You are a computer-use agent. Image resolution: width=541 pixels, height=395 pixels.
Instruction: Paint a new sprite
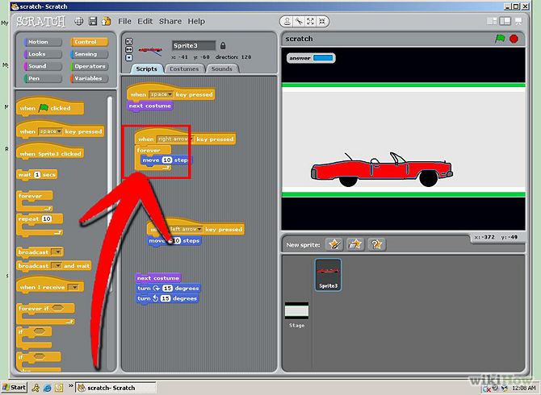pyautogui.click(x=334, y=244)
